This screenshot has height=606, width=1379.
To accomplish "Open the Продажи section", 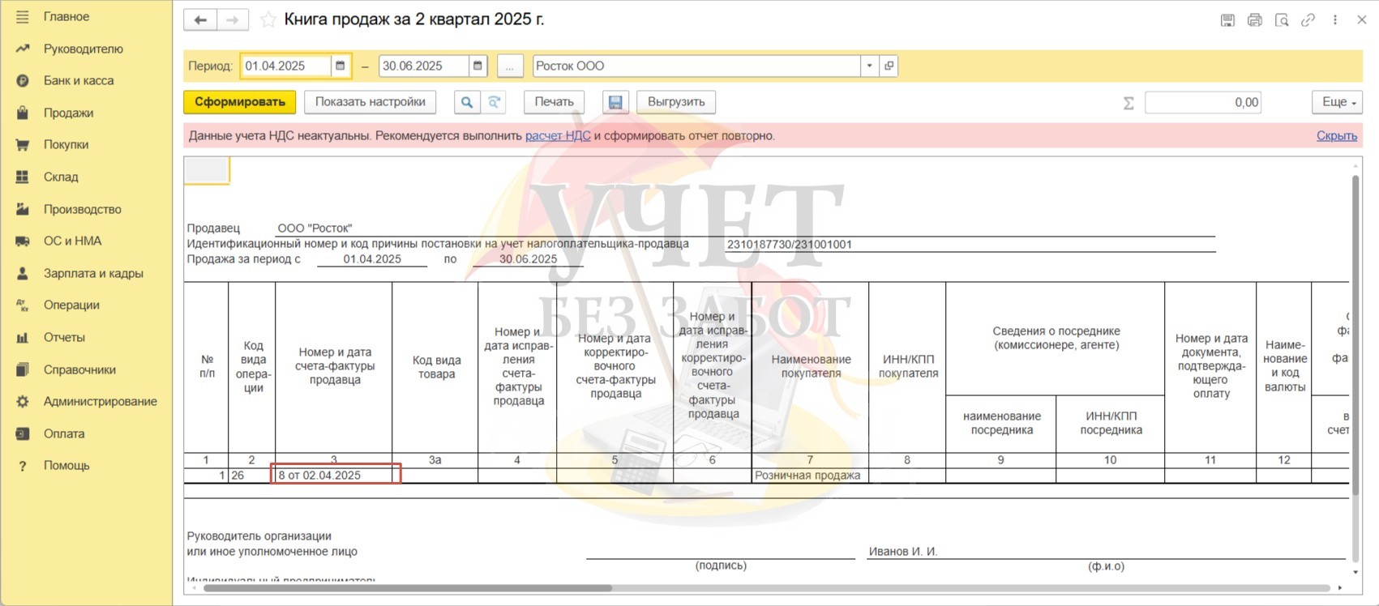I will tap(68, 113).
